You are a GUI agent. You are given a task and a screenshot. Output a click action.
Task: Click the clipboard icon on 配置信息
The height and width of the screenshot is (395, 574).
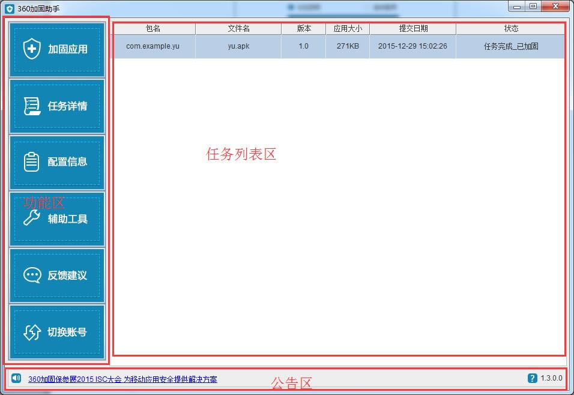(31, 162)
